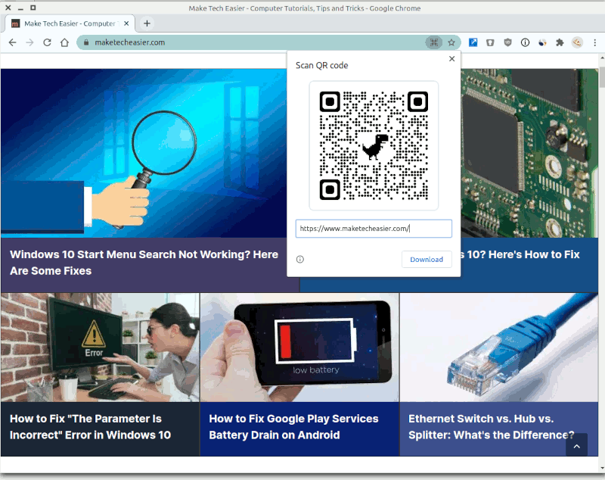Image resolution: width=605 pixels, height=480 pixels.
Task: Open the browser profile avatar icon
Action: tap(577, 42)
